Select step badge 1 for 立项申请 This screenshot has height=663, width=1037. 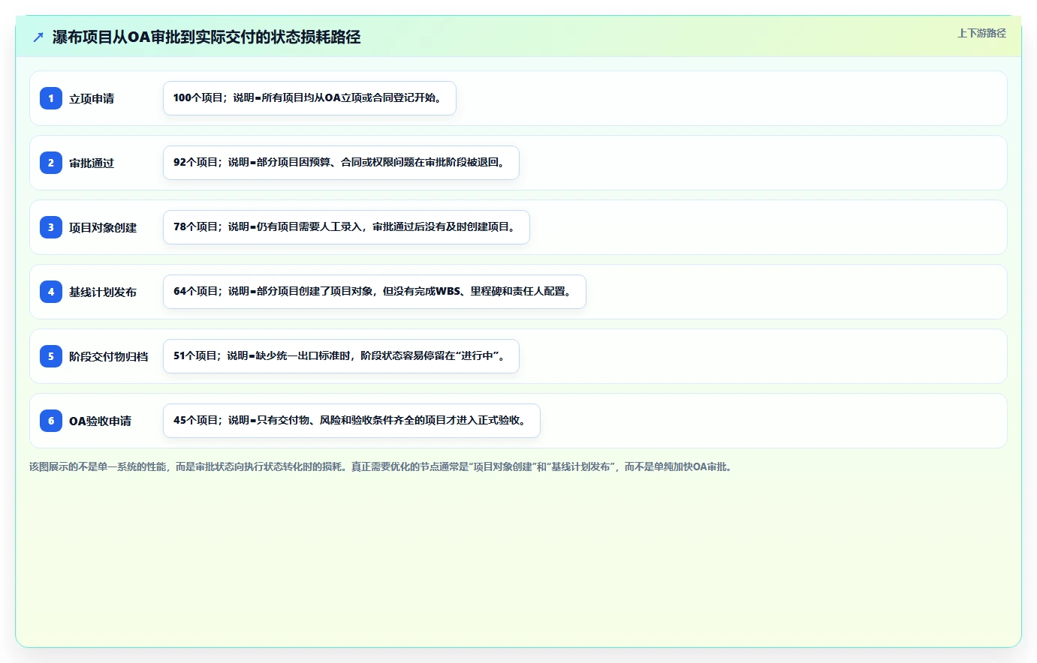[51, 98]
